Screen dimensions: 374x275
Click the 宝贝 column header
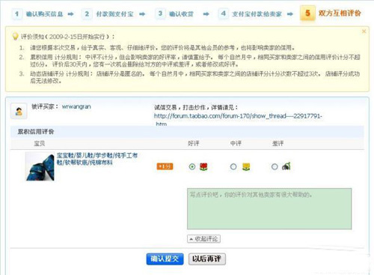(x=40, y=143)
